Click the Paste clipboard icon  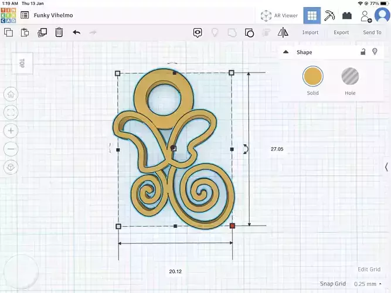click(x=25, y=32)
